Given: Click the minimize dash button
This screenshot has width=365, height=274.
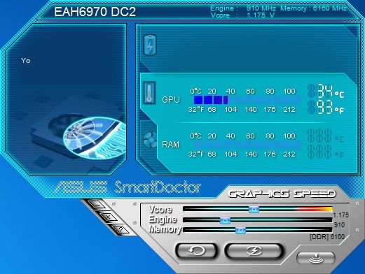Looking at the screenshot, I should [x=97, y=205].
